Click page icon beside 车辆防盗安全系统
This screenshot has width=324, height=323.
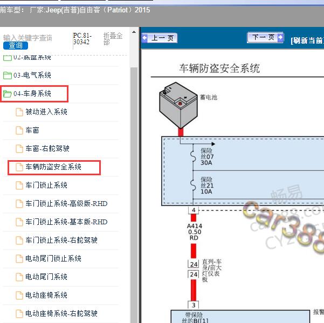[x=19, y=167]
